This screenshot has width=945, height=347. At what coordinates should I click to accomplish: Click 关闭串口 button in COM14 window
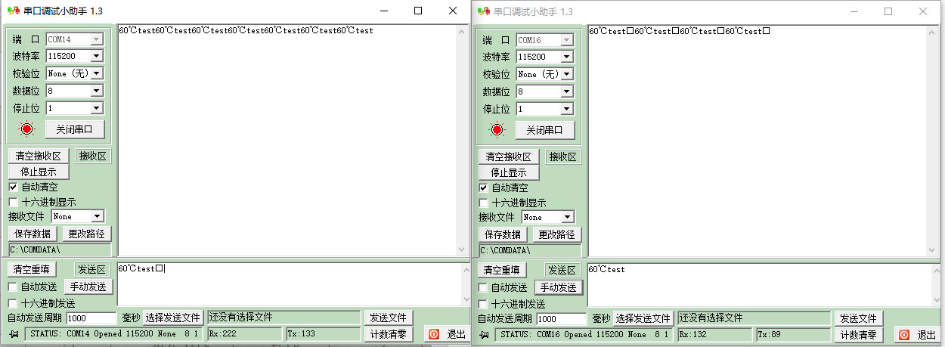pos(75,129)
